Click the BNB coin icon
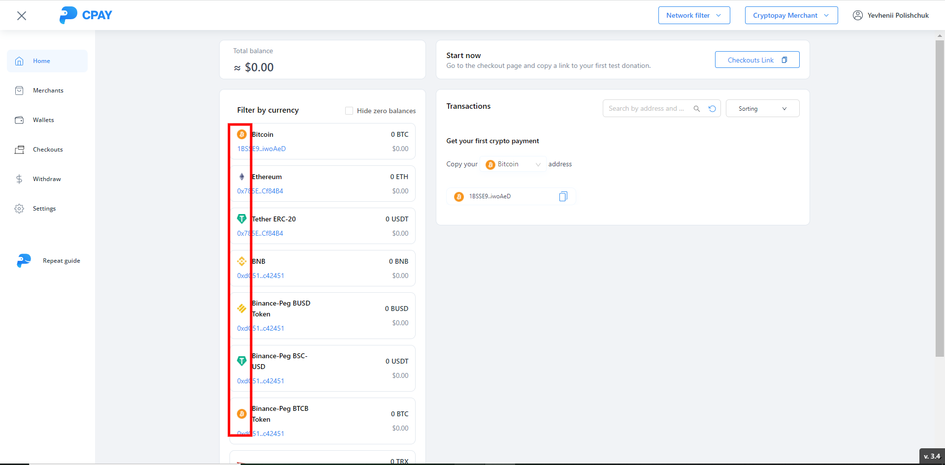 point(242,261)
